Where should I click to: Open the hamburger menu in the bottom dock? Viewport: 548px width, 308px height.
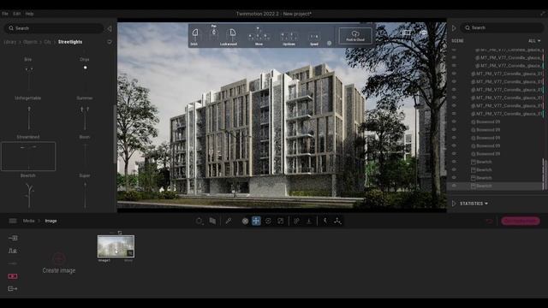pyautogui.click(x=13, y=221)
